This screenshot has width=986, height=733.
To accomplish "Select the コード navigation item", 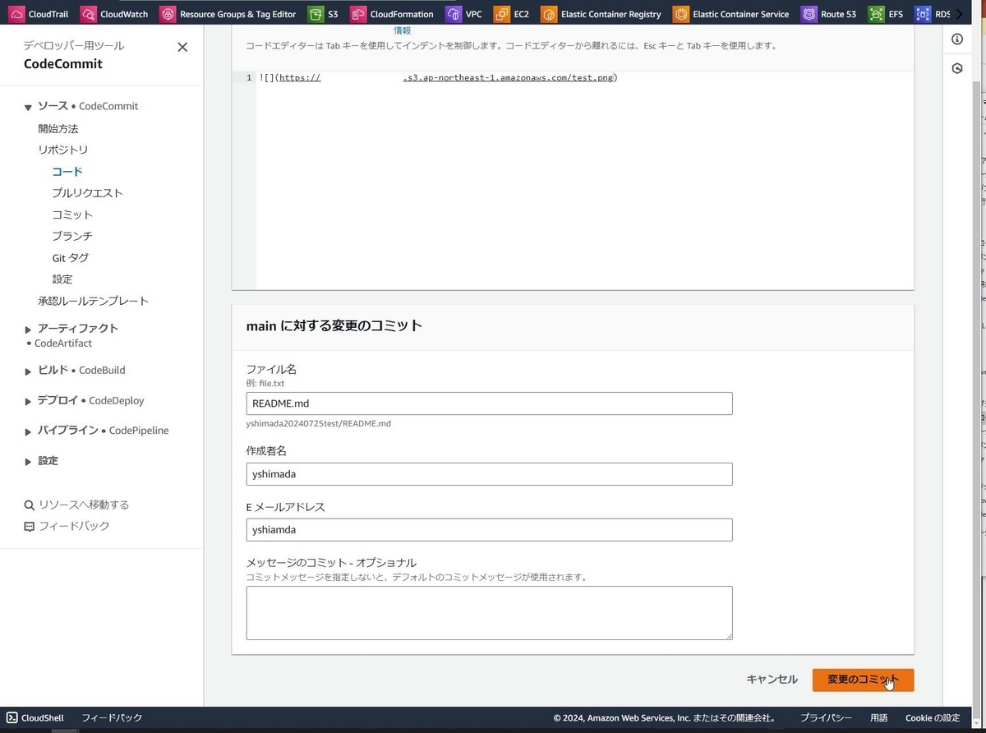I will click(67, 172).
